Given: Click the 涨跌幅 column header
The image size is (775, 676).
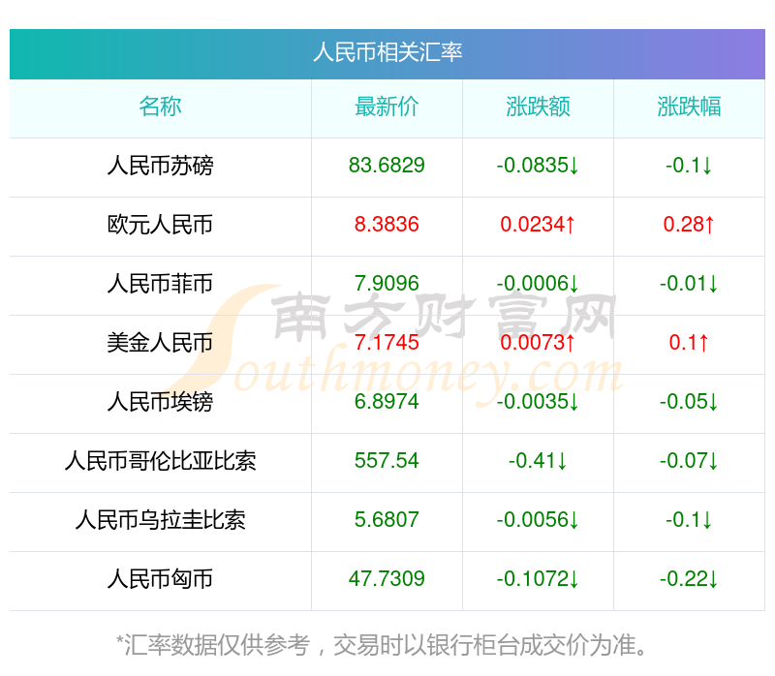Looking at the screenshot, I should [x=689, y=107].
